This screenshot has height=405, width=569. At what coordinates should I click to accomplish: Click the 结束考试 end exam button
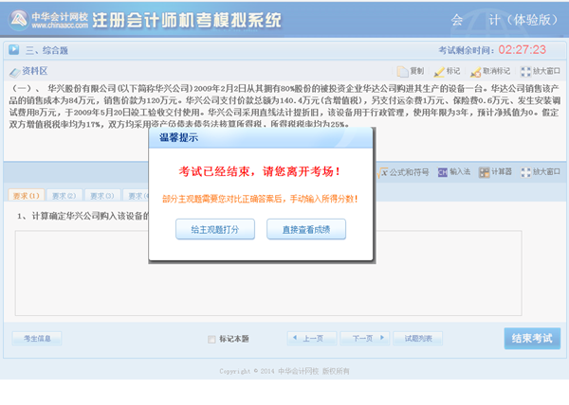pyautogui.click(x=531, y=338)
